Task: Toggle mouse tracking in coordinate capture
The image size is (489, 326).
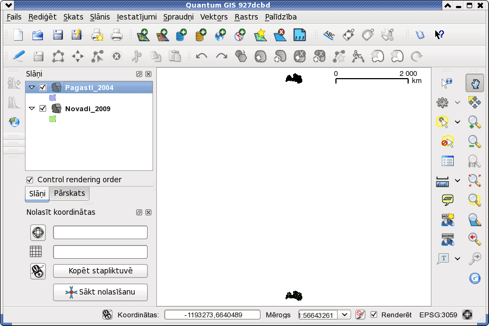Action: tap(38, 271)
